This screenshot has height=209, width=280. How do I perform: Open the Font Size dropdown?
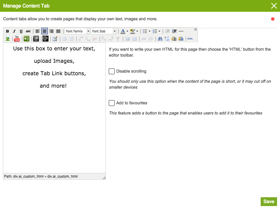tap(103, 31)
